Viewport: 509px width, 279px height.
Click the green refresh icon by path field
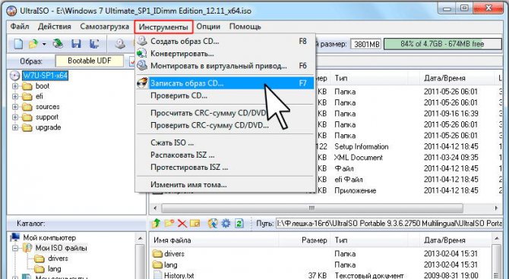(x=239, y=223)
